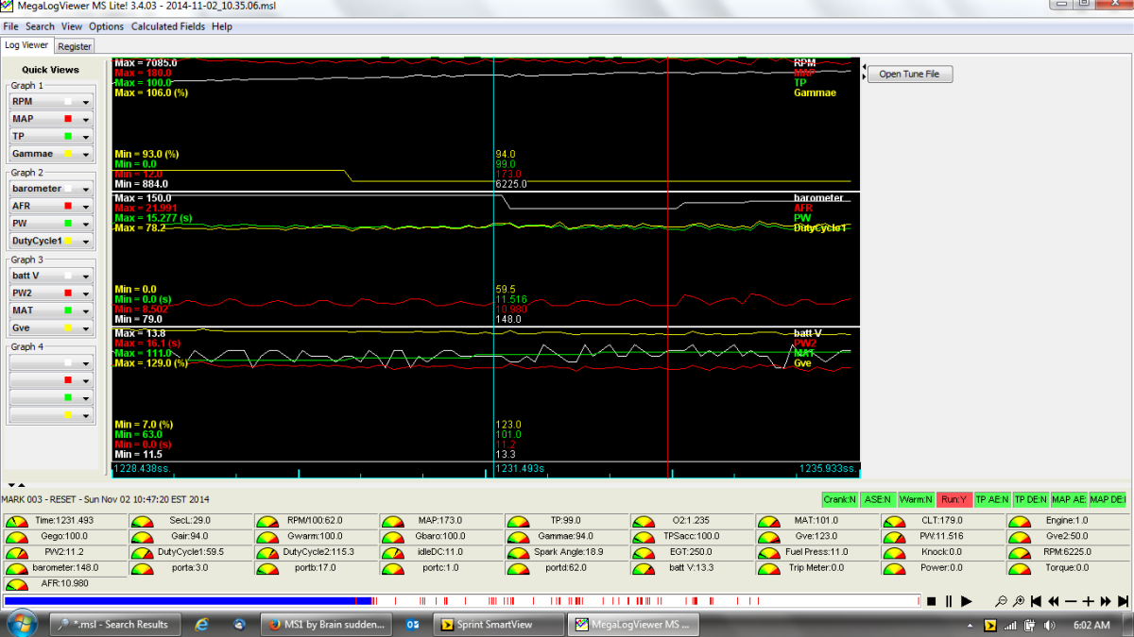This screenshot has height=637, width=1134.
Task: Click the minus icon in playback controls
Action: (1071, 601)
